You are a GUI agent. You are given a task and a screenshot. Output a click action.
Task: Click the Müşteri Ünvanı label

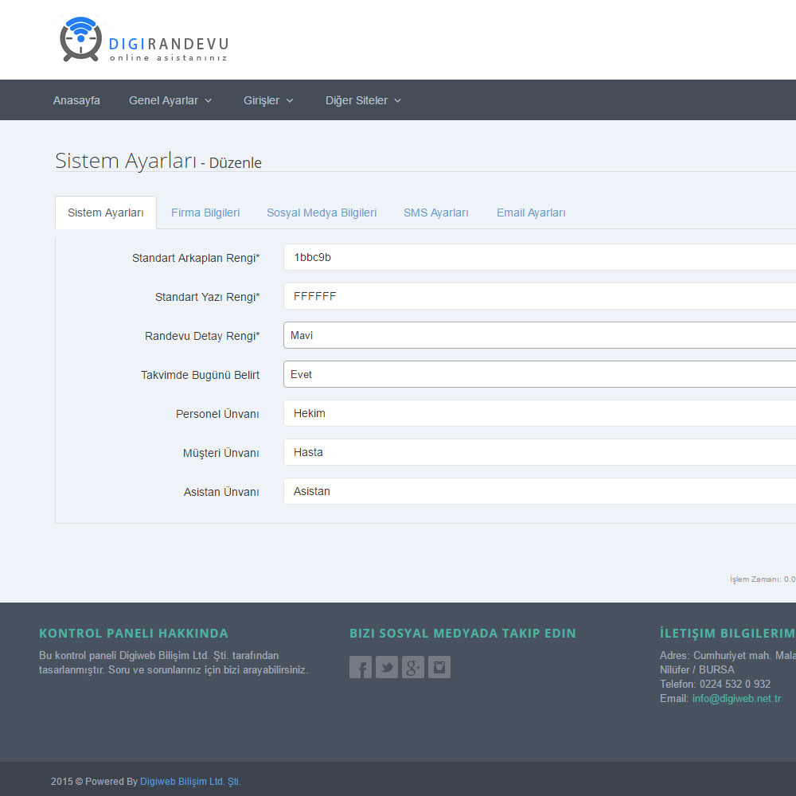coord(220,453)
